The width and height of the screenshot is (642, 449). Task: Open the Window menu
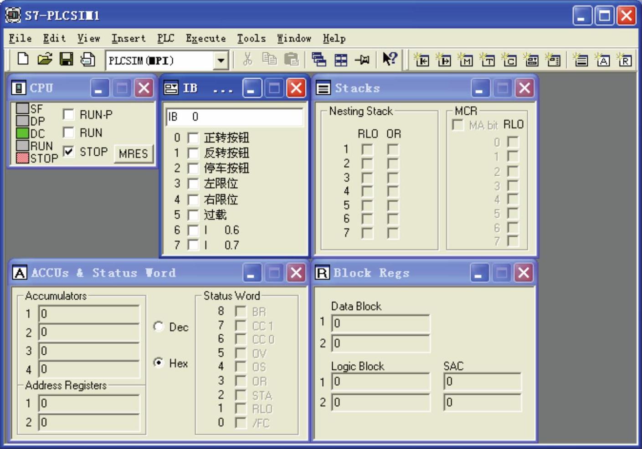(294, 38)
